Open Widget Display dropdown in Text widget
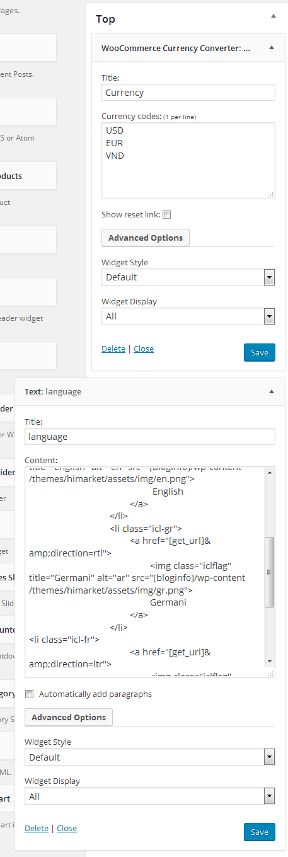 150,797
